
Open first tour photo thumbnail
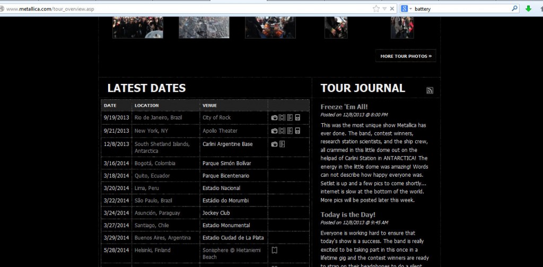138,28
